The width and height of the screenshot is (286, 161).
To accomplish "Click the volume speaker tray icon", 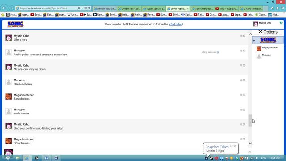I will coord(257,158).
